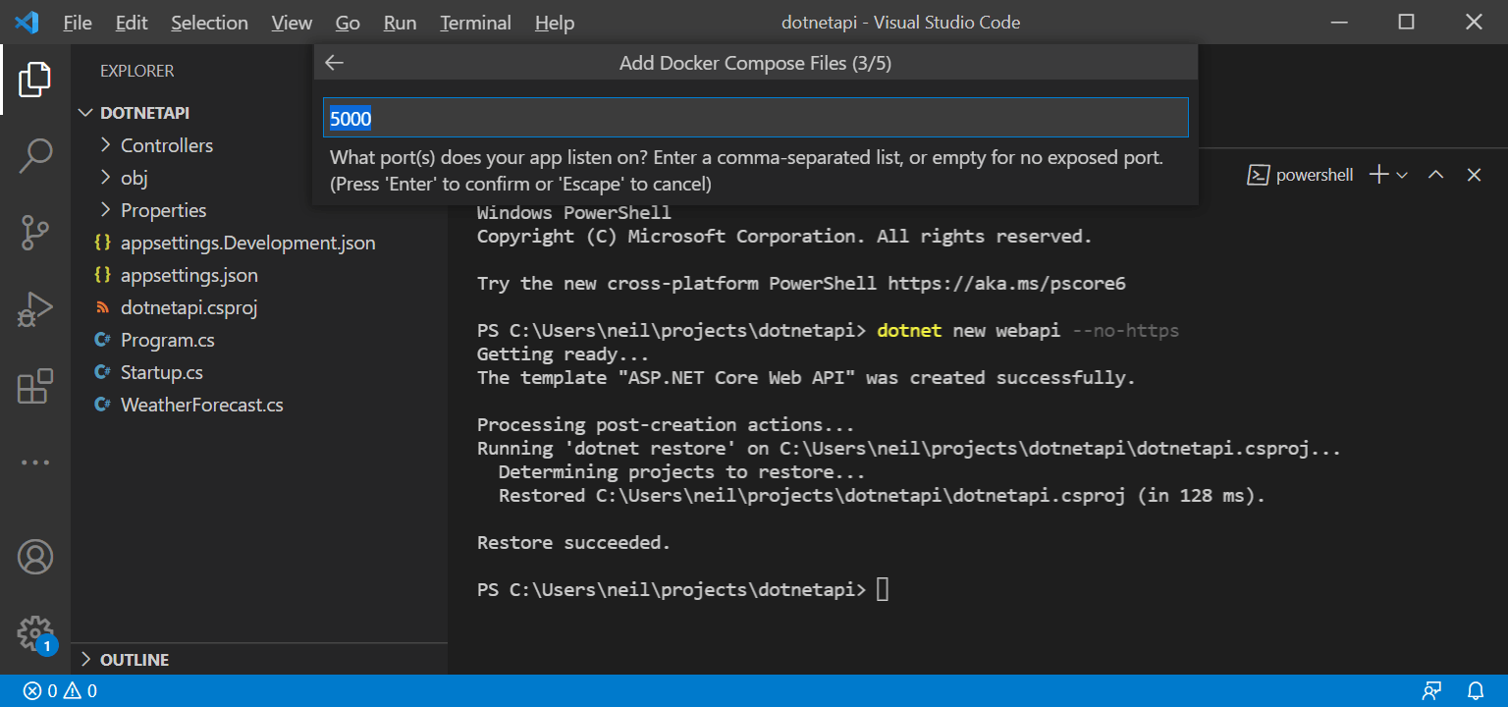Open Startup.cs file in explorer

[x=161, y=372]
